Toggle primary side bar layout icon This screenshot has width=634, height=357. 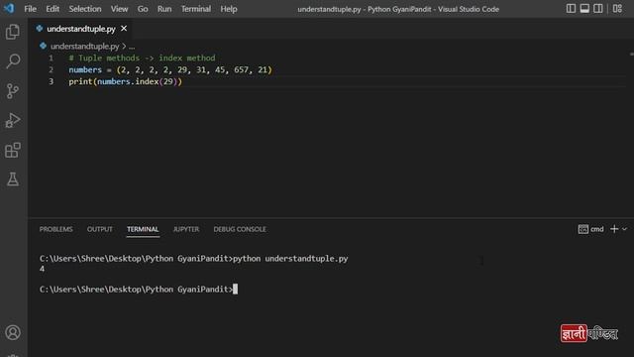pos(571,9)
